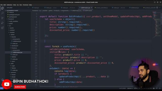Open the View menu
Screen dimensions: 162x91
[x=15, y=5]
